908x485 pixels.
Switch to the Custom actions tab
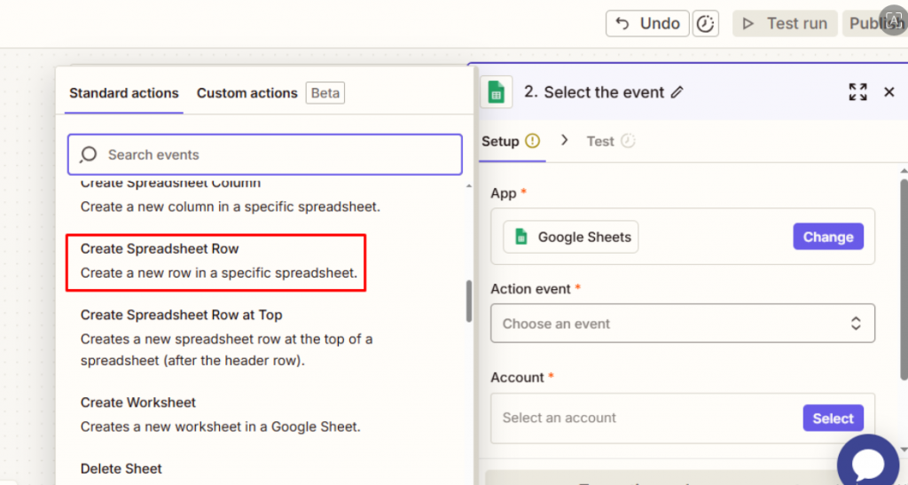pyautogui.click(x=247, y=93)
